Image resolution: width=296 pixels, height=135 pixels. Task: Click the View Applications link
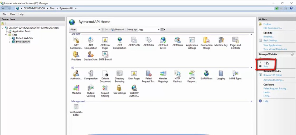pyautogui.click(x=272, y=45)
